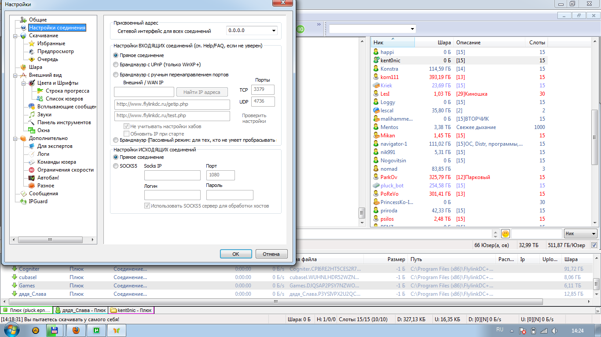Select Брандмауэр Пассивный режим radio option
This screenshot has height=337, width=601.
(116, 140)
